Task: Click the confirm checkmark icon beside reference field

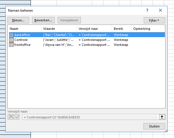Action: (17, 117)
